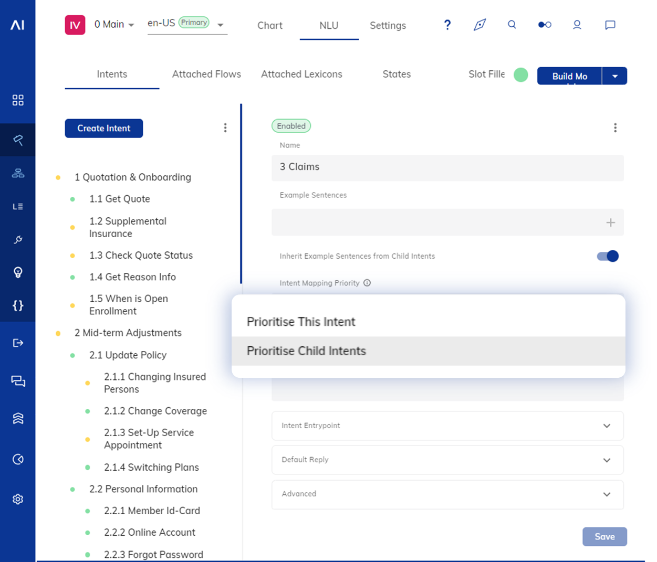Open the Attached Lexicons tab

301,74
